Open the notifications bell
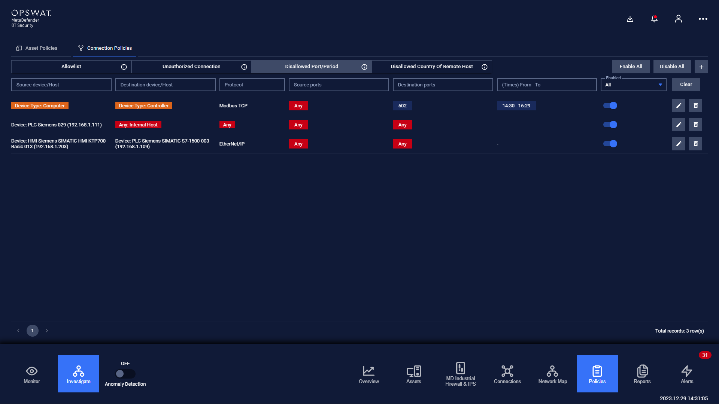The image size is (719, 404). coord(654,19)
